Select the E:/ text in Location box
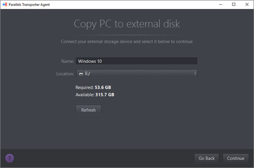This screenshot has height=168, width=254. [x=88, y=73]
